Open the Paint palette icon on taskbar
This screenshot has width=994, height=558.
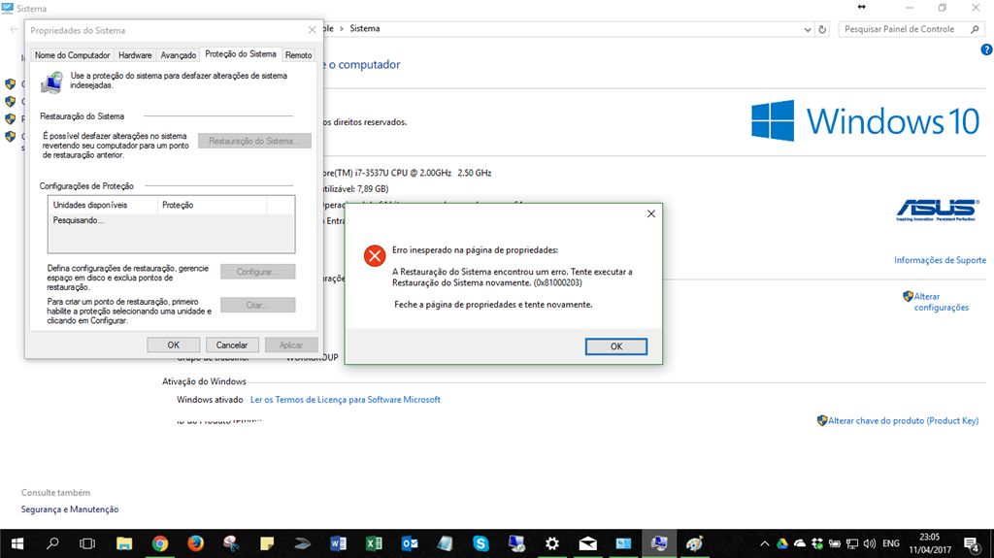coord(695,543)
